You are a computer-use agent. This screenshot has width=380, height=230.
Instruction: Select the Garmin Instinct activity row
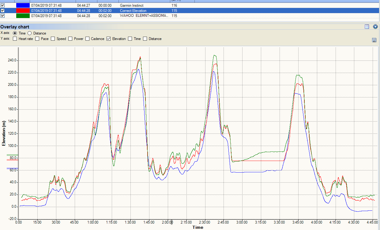pos(132,5)
